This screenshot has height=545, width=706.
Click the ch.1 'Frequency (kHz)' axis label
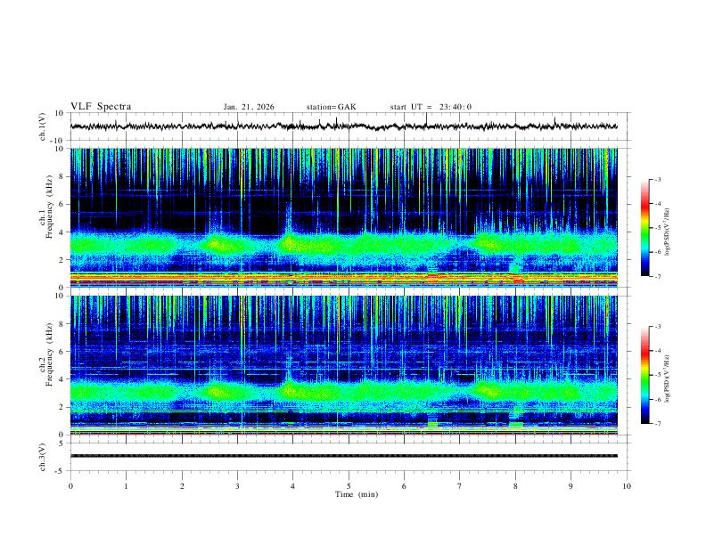pyautogui.click(x=49, y=207)
